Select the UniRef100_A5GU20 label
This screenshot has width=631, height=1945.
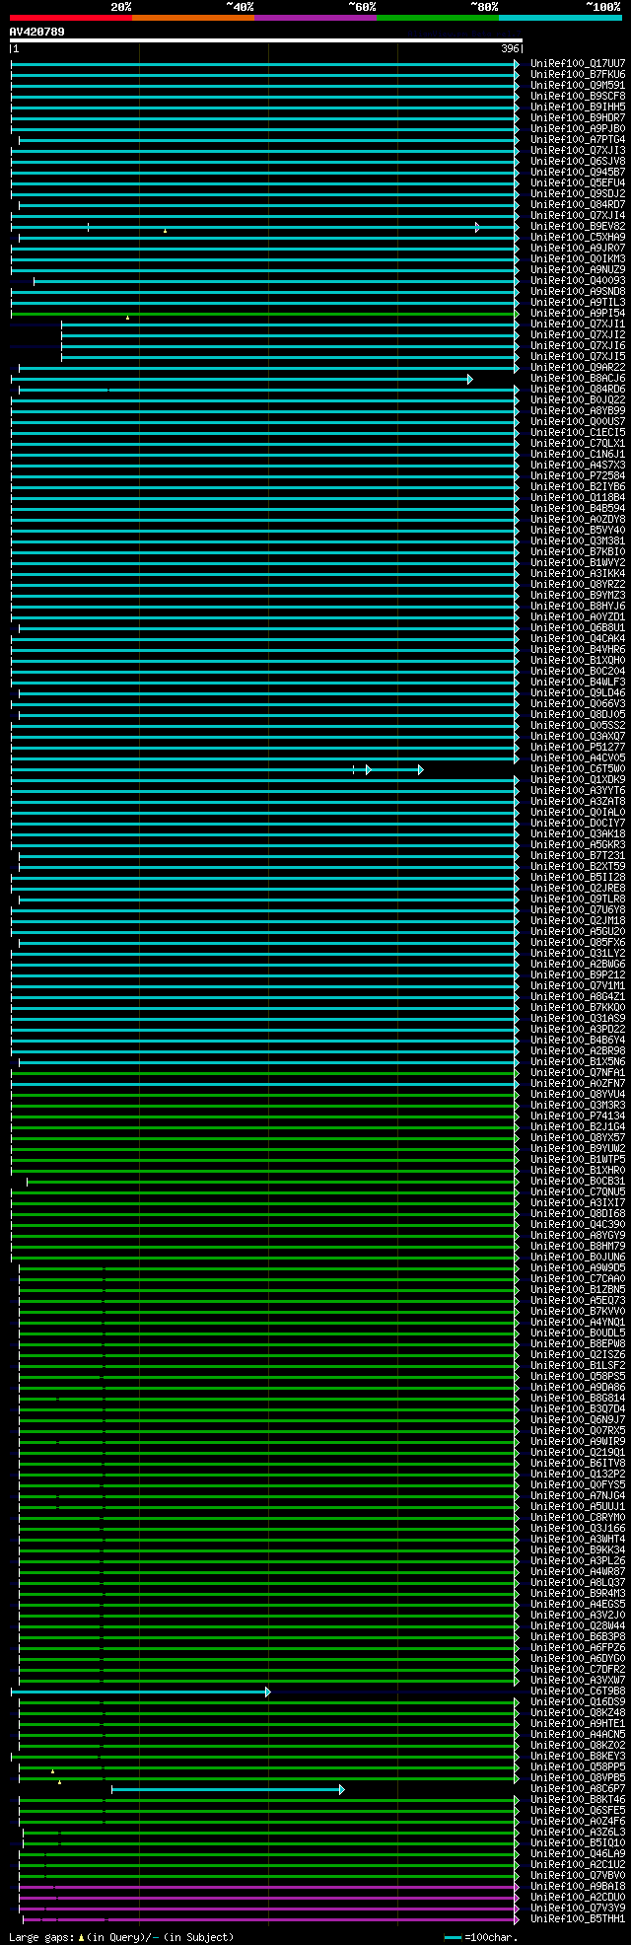click(x=578, y=931)
